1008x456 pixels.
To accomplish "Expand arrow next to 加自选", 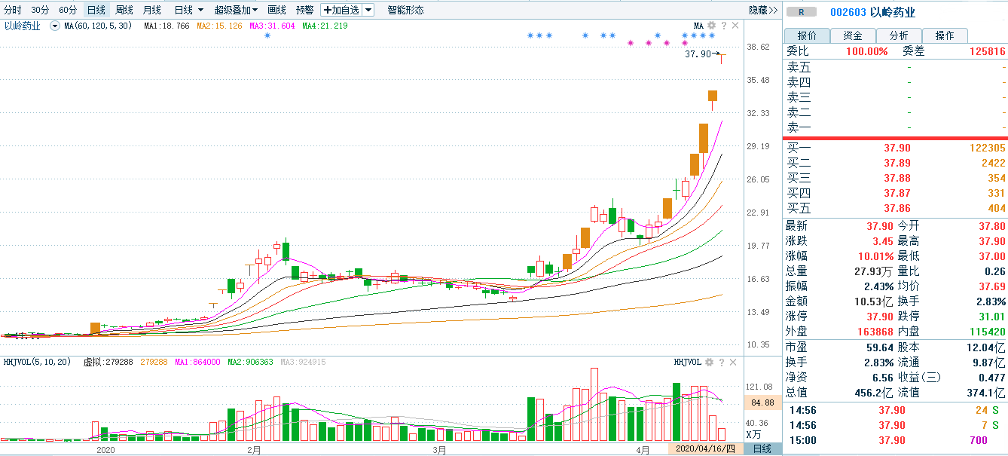I will pyautogui.click(x=368, y=10).
